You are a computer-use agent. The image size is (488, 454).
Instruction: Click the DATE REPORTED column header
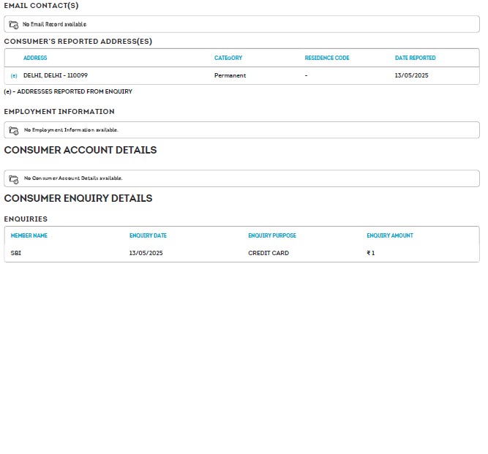pyautogui.click(x=415, y=58)
